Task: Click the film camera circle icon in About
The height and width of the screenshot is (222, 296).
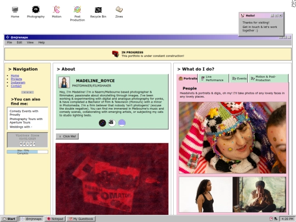Action: click(x=112, y=123)
